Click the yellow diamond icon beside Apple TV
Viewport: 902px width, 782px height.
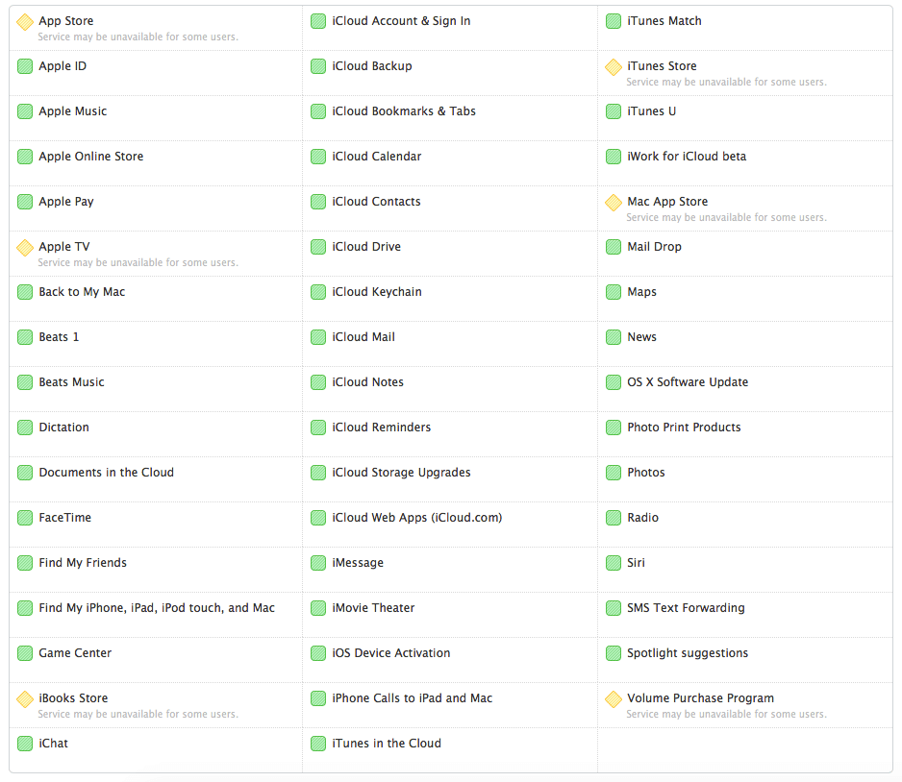25,248
